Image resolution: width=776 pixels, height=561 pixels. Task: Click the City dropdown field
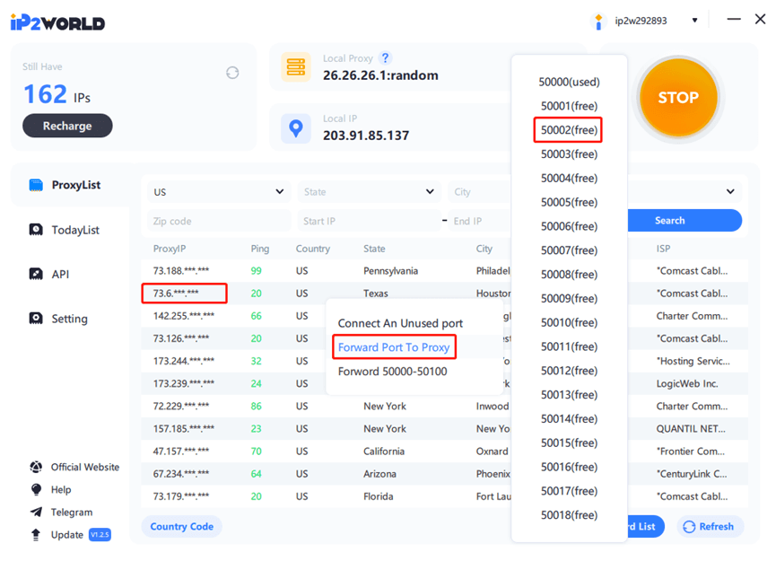coord(479,191)
